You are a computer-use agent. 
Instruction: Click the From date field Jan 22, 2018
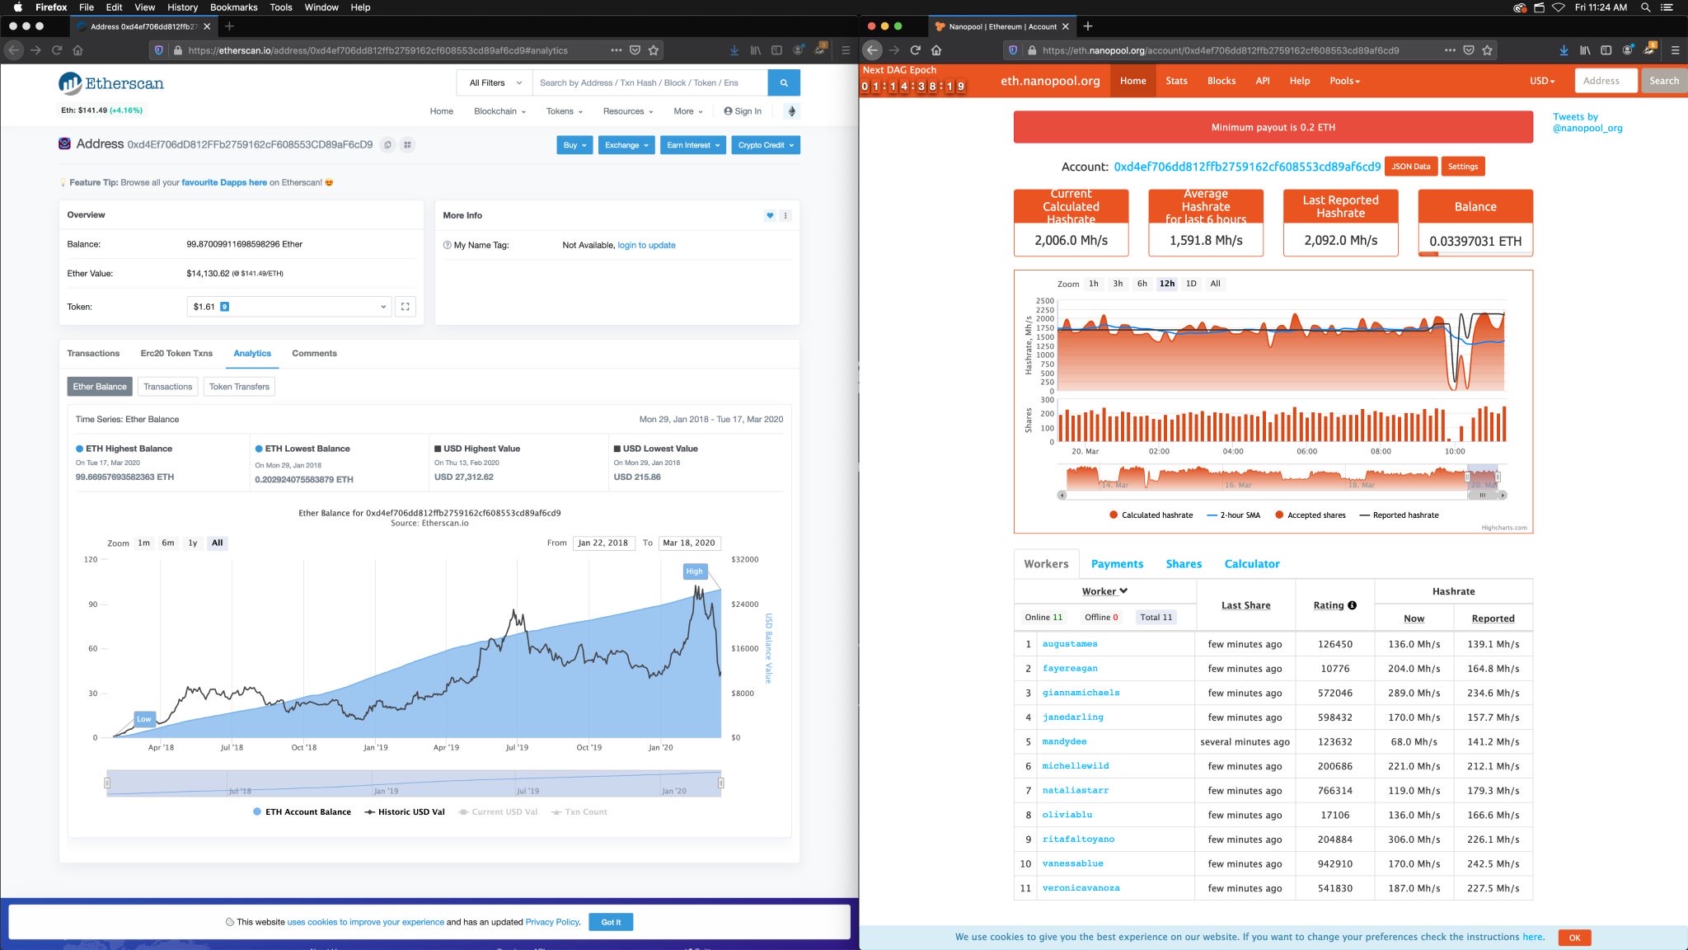click(x=603, y=543)
